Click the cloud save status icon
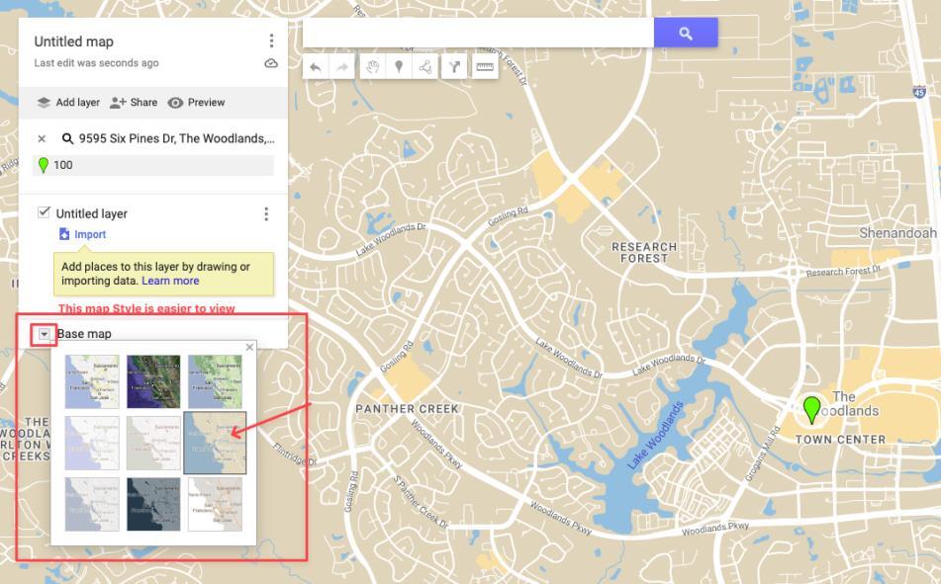This screenshot has width=941, height=584. [271, 63]
